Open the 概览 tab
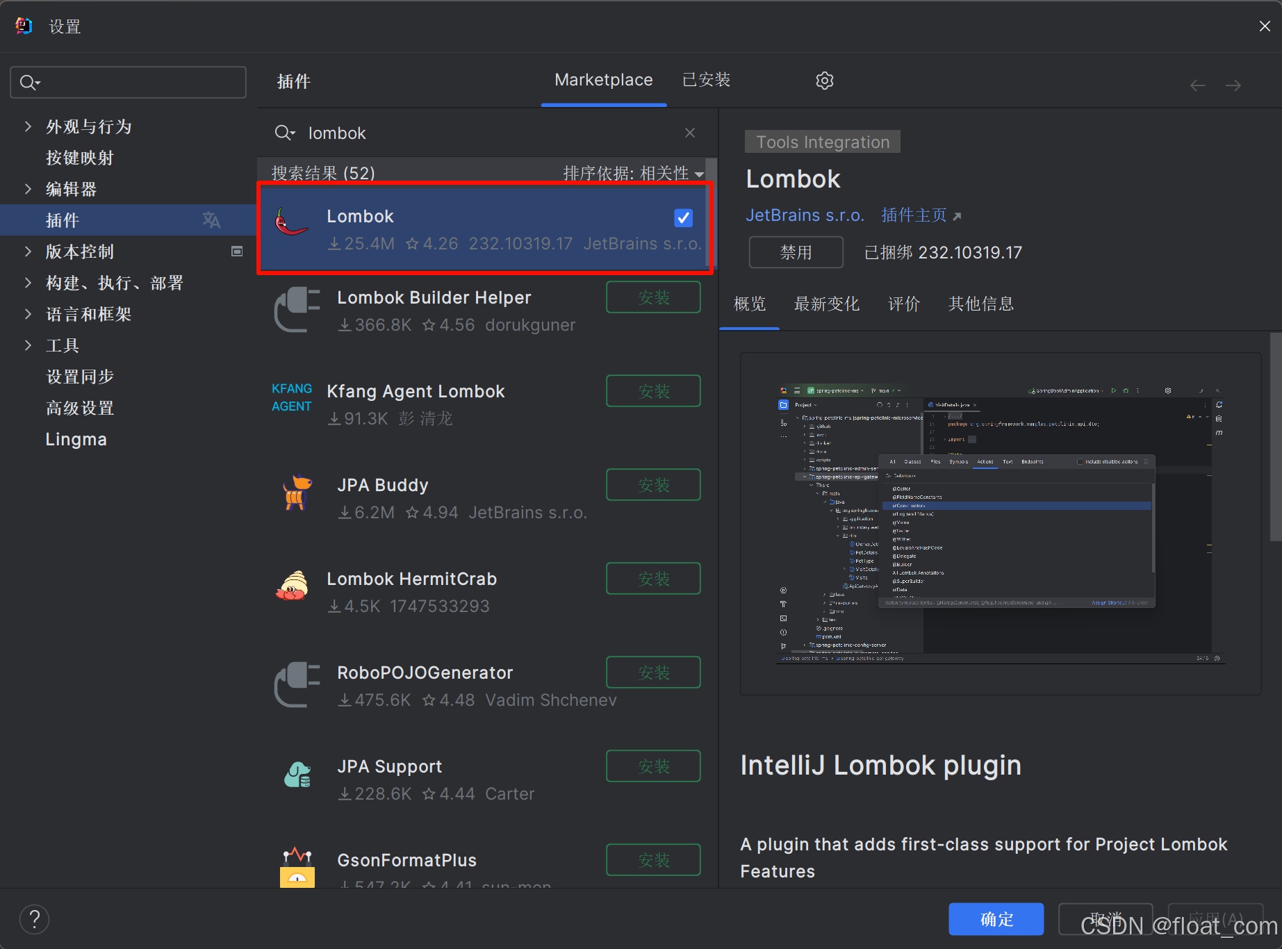 pos(749,304)
